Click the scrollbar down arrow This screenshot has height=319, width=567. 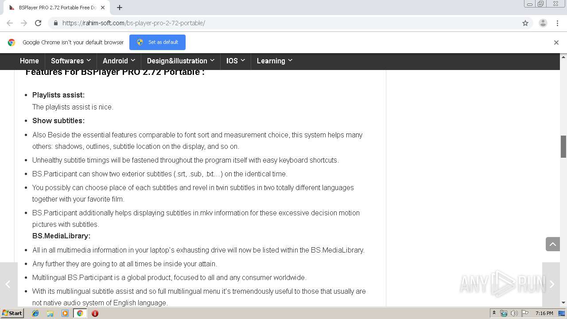[x=563, y=303]
